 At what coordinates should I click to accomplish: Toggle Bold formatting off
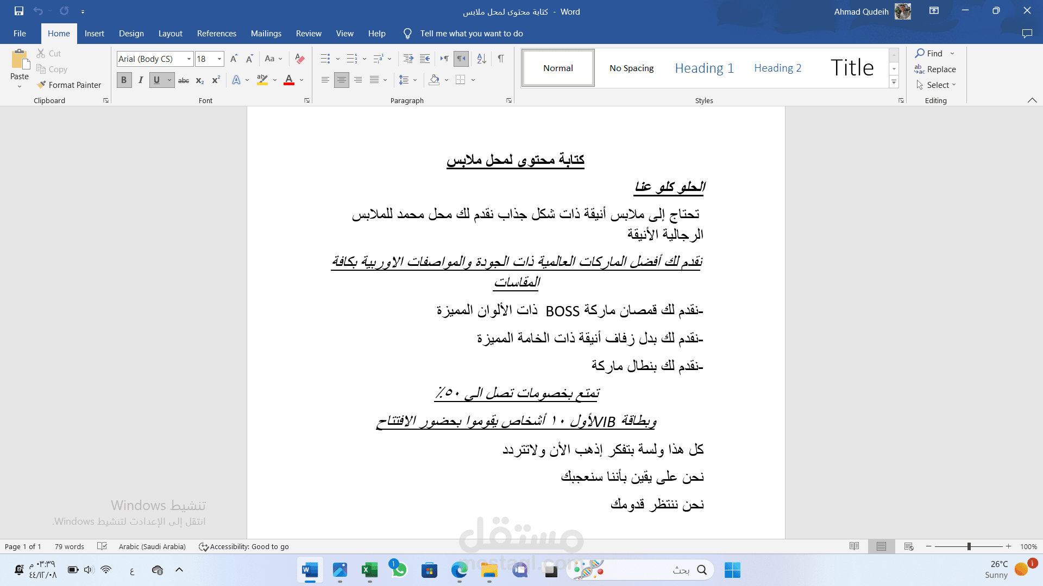[x=124, y=80]
